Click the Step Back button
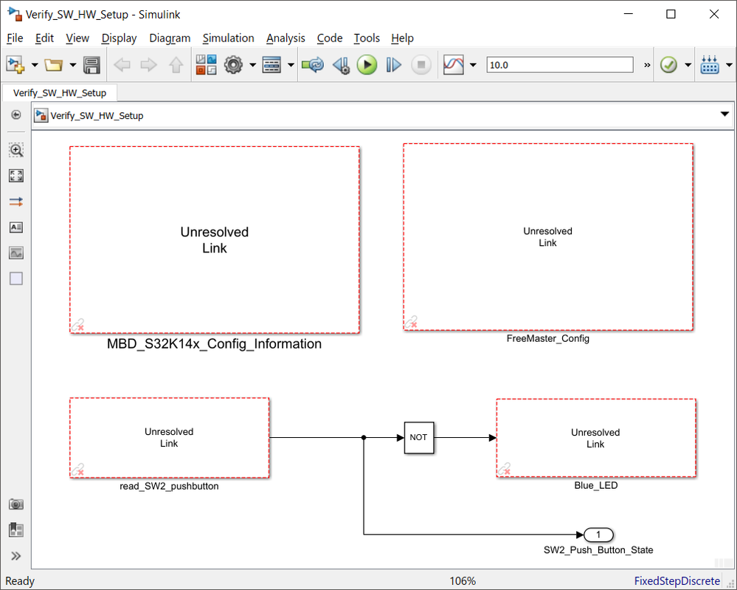Viewport: 737px width, 590px height. (x=342, y=65)
